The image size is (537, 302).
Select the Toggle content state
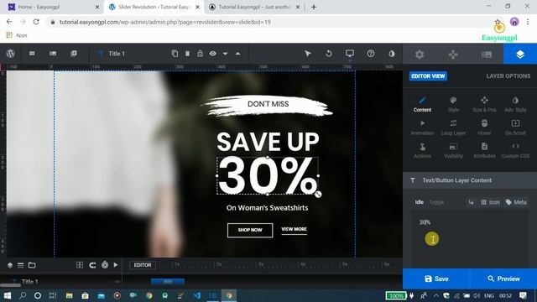[x=436, y=202]
